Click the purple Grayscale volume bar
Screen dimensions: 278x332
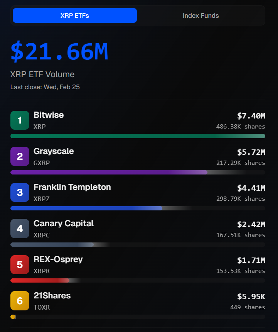[109, 172]
